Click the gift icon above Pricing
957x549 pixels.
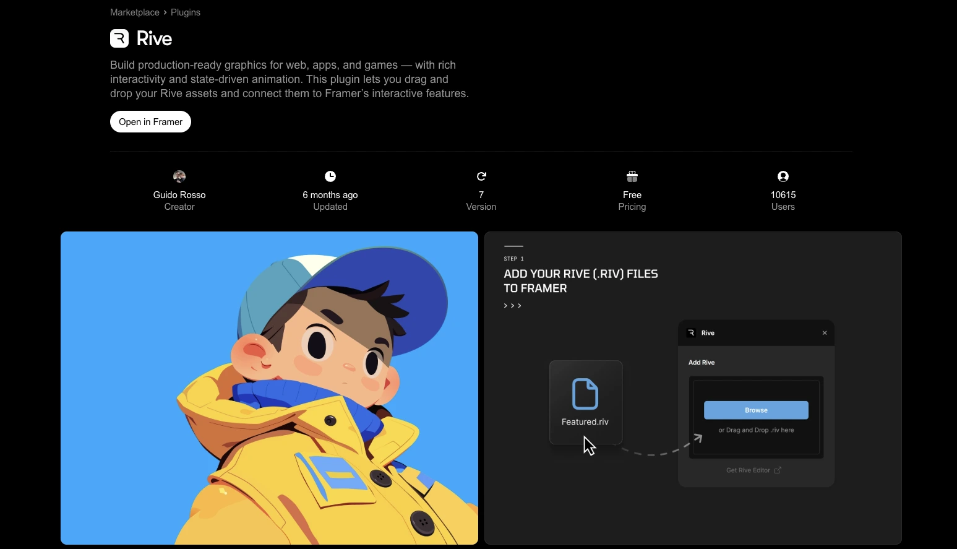click(x=632, y=176)
